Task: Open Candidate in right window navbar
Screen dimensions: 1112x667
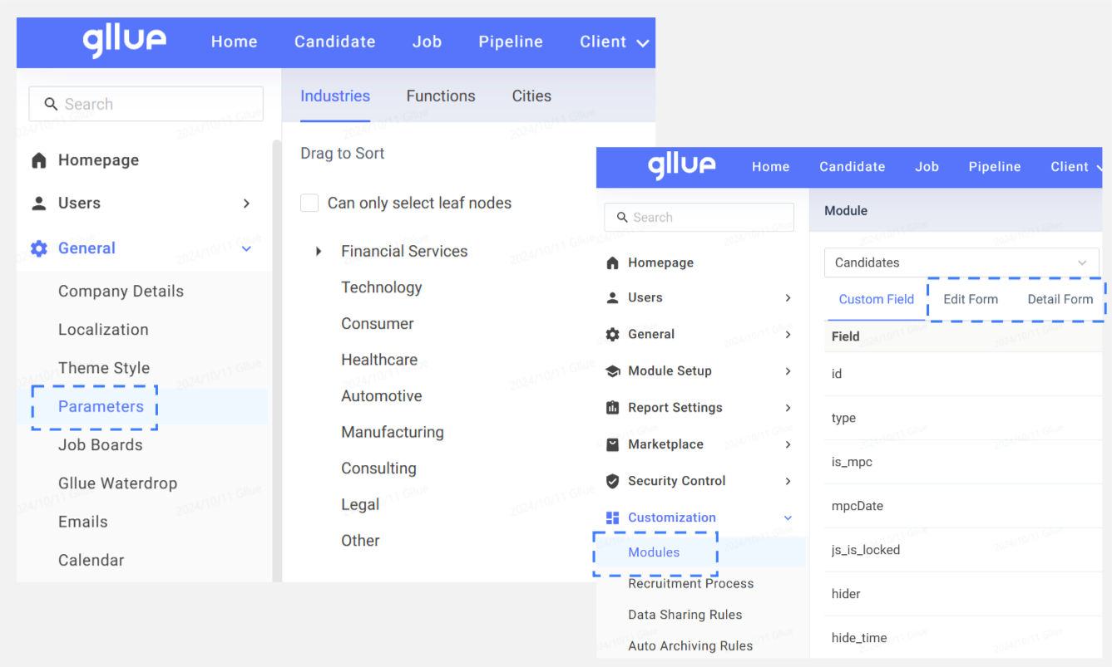Action: 852,167
